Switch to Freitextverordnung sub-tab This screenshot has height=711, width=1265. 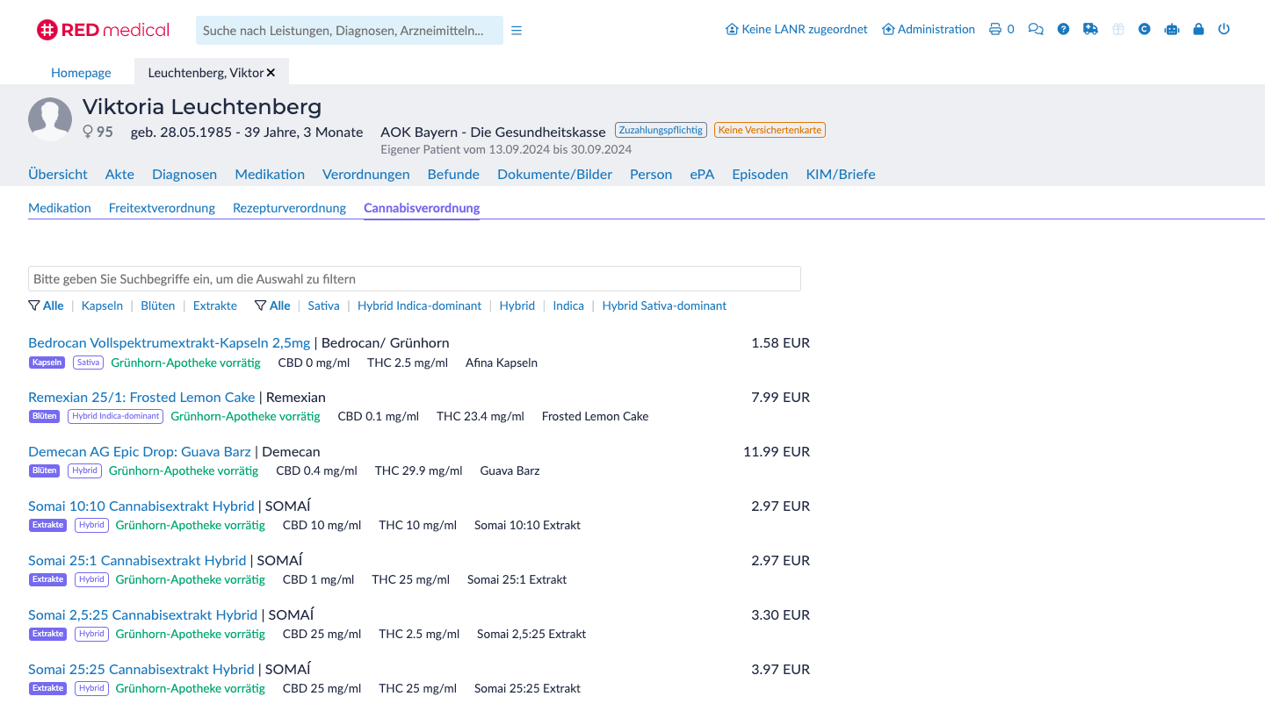[162, 208]
